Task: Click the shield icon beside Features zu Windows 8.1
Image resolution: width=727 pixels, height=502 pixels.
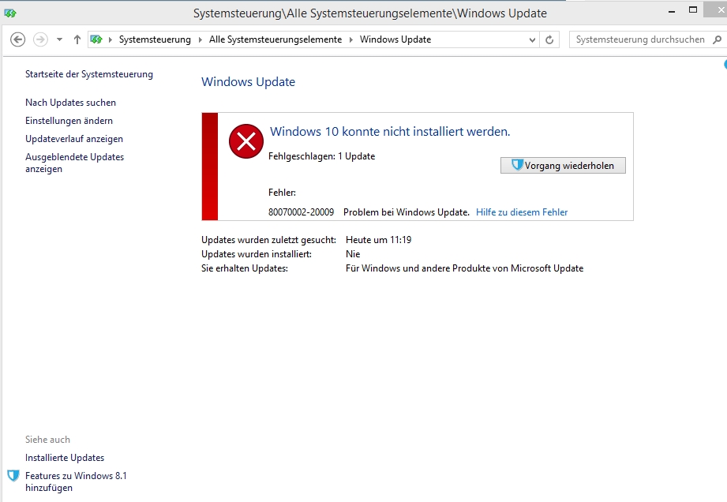Action: pyautogui.click(x=13, y=476)
